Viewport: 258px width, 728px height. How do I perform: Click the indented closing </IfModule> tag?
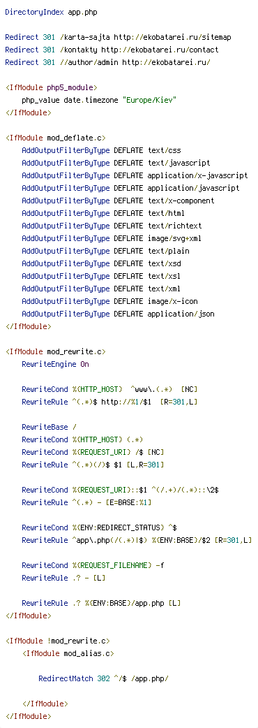coord(45,704)
